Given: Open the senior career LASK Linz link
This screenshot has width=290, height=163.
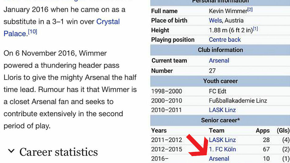Looking at the screenshot, I should [x=222, y=140].
